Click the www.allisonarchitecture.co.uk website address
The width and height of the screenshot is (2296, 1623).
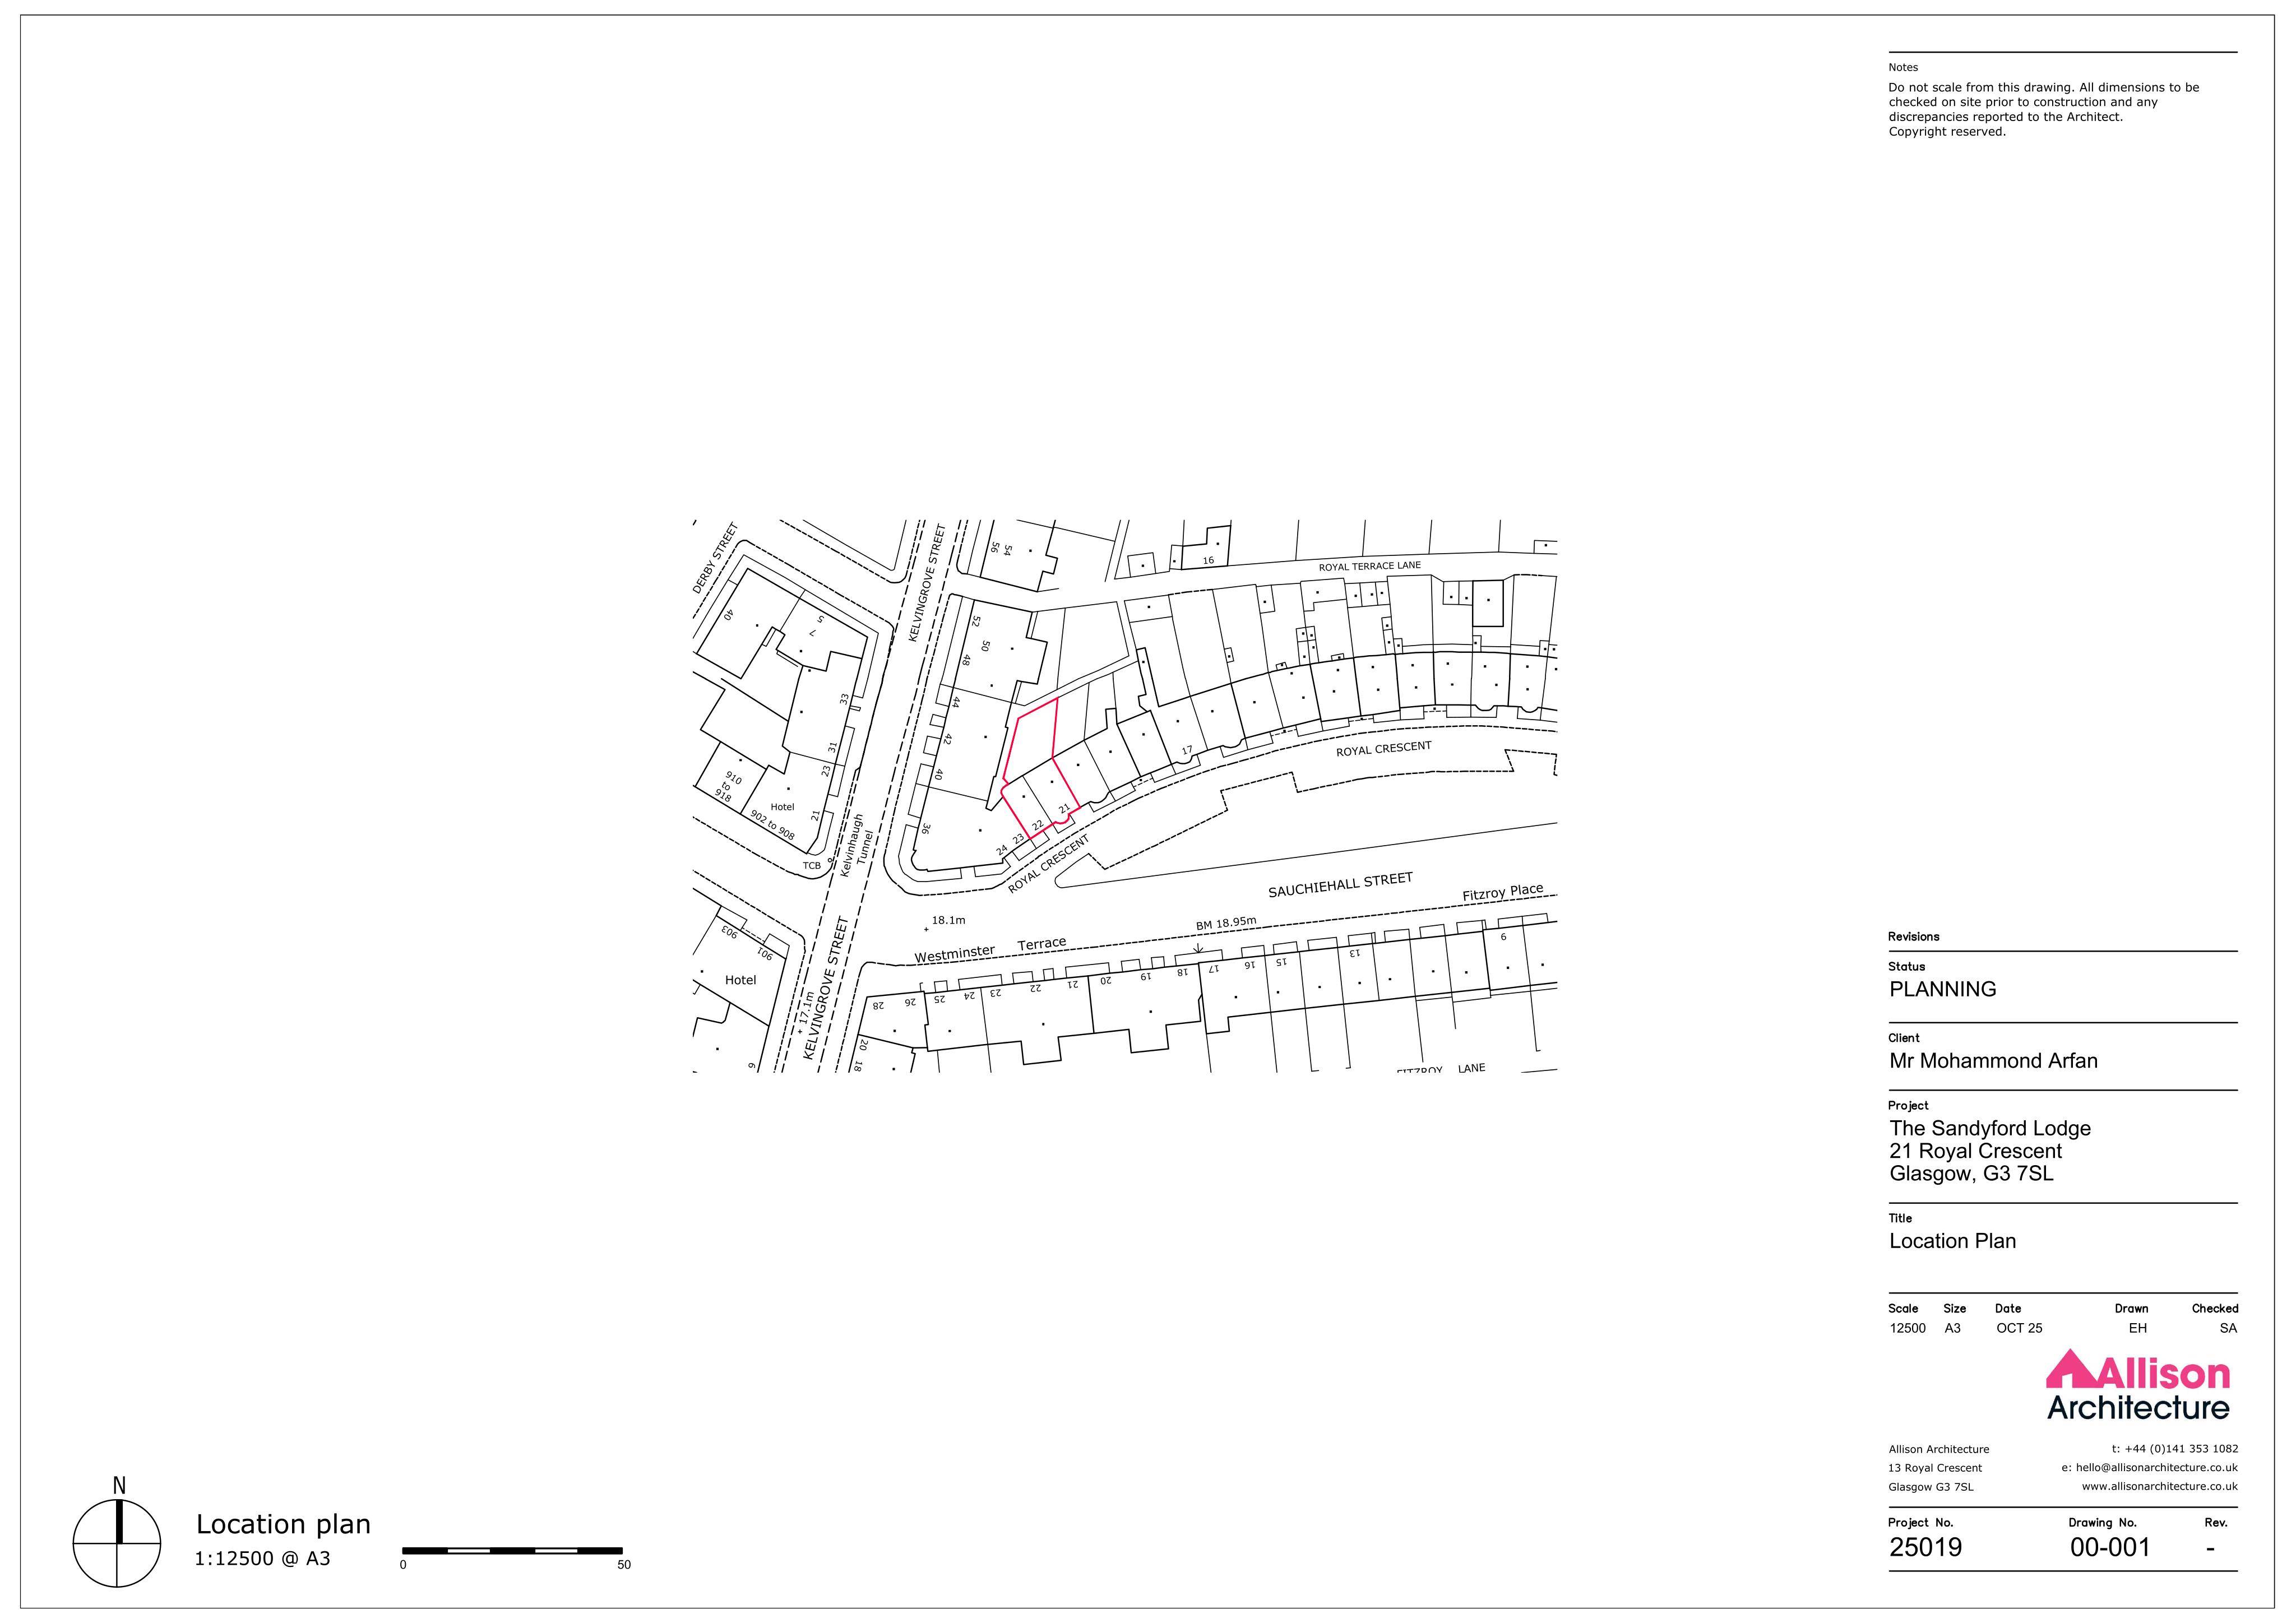(2159, 1486)
